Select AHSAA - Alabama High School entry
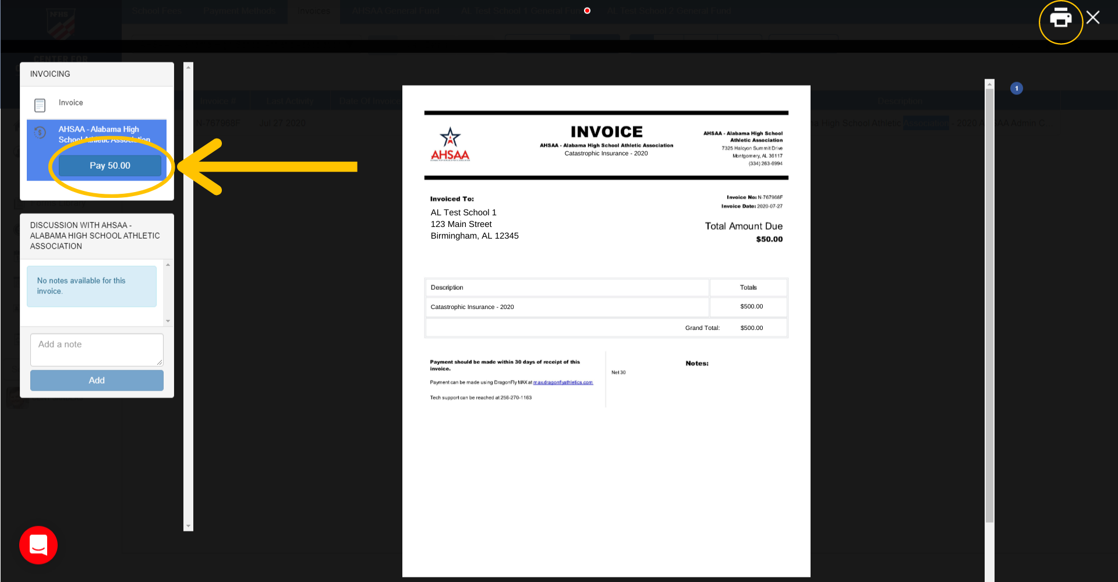The width and height of the screenshot is (1118, 582). click(99, 130)
